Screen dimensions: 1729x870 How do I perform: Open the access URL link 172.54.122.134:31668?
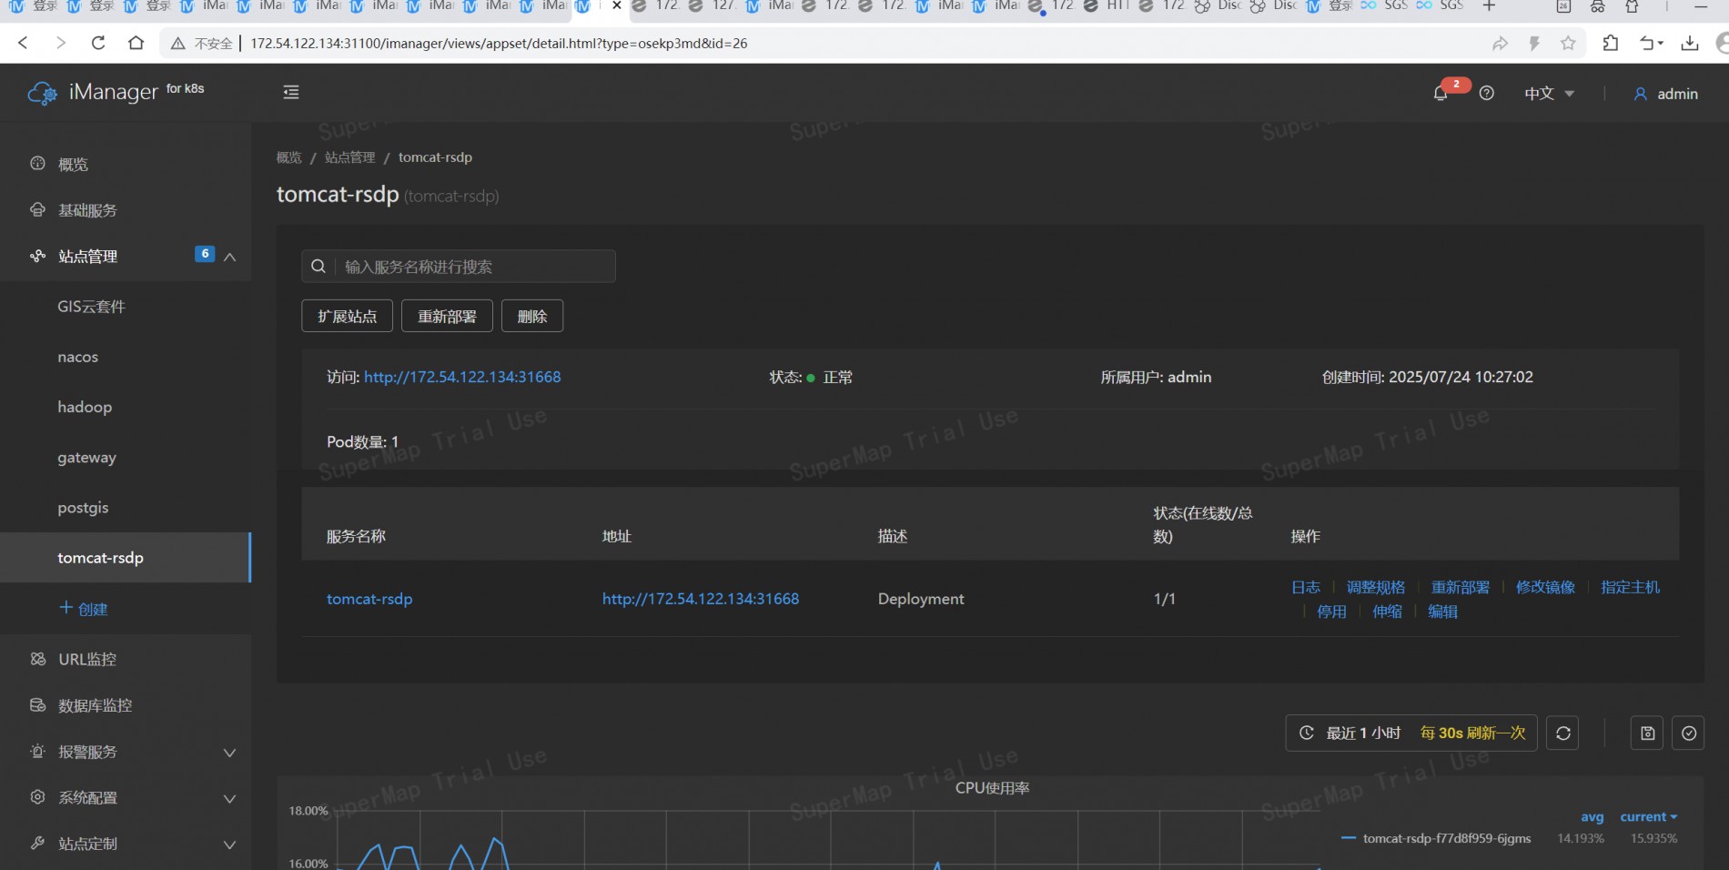[462, 377]
